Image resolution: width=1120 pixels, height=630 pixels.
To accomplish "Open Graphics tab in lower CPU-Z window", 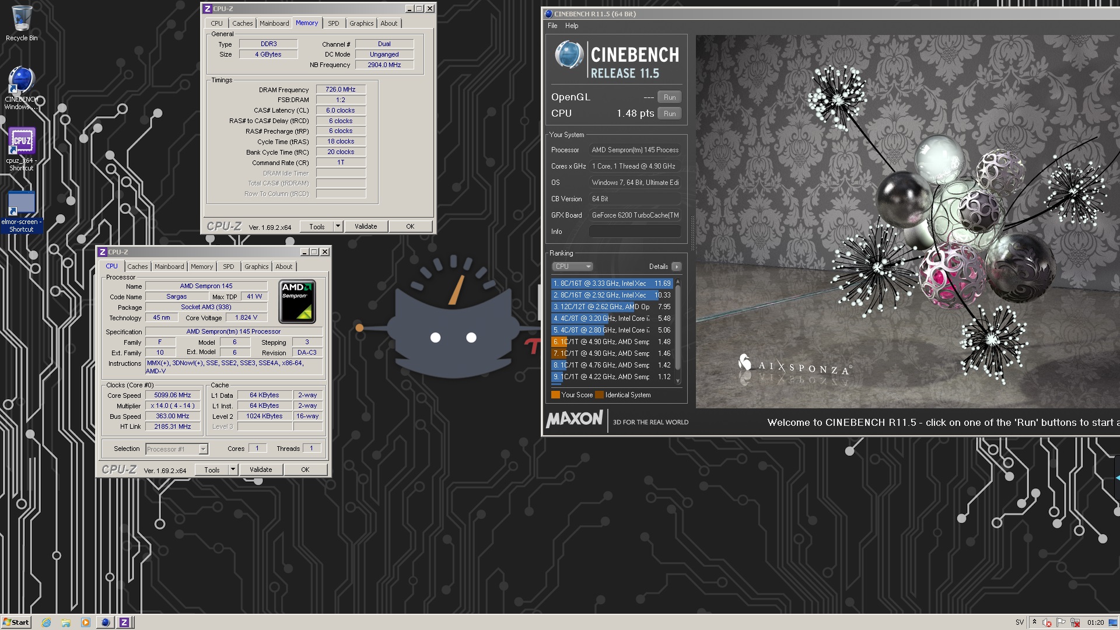I will click(x=257, y=267).
